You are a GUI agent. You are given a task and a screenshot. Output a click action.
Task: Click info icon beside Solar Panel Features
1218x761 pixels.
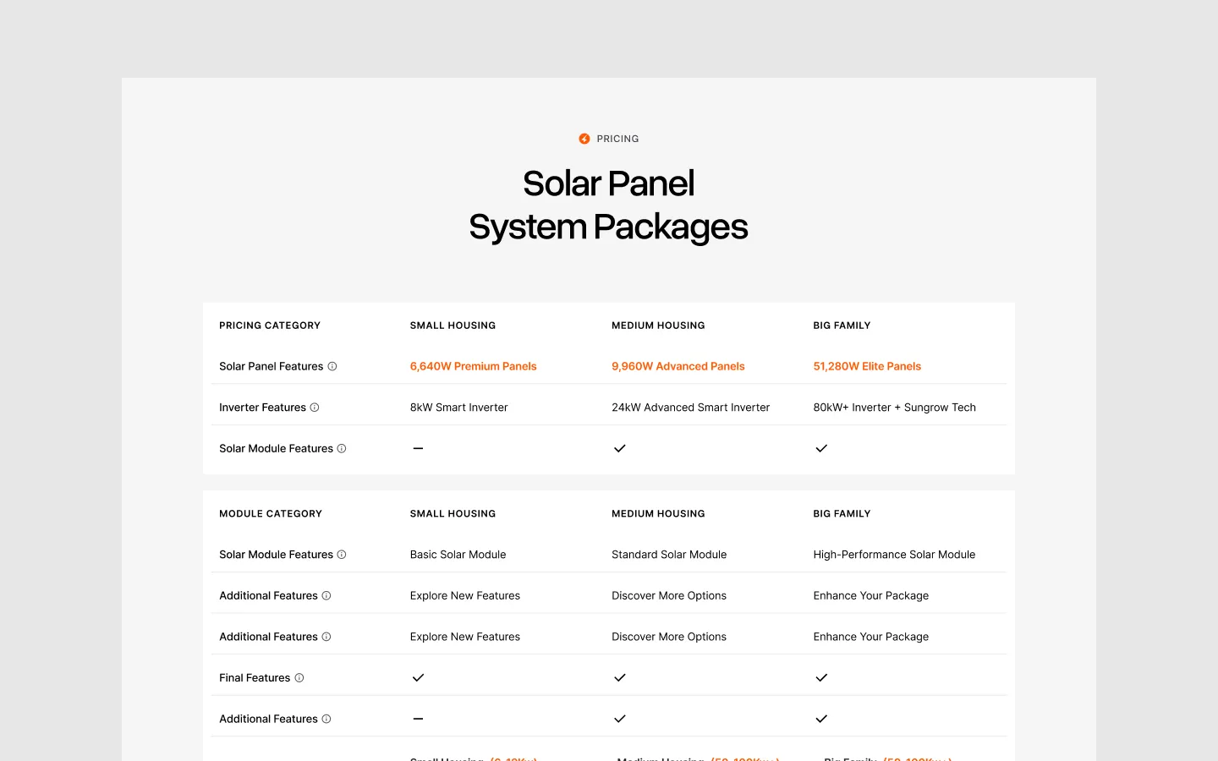pyautogui.click(x=332, y=366)
